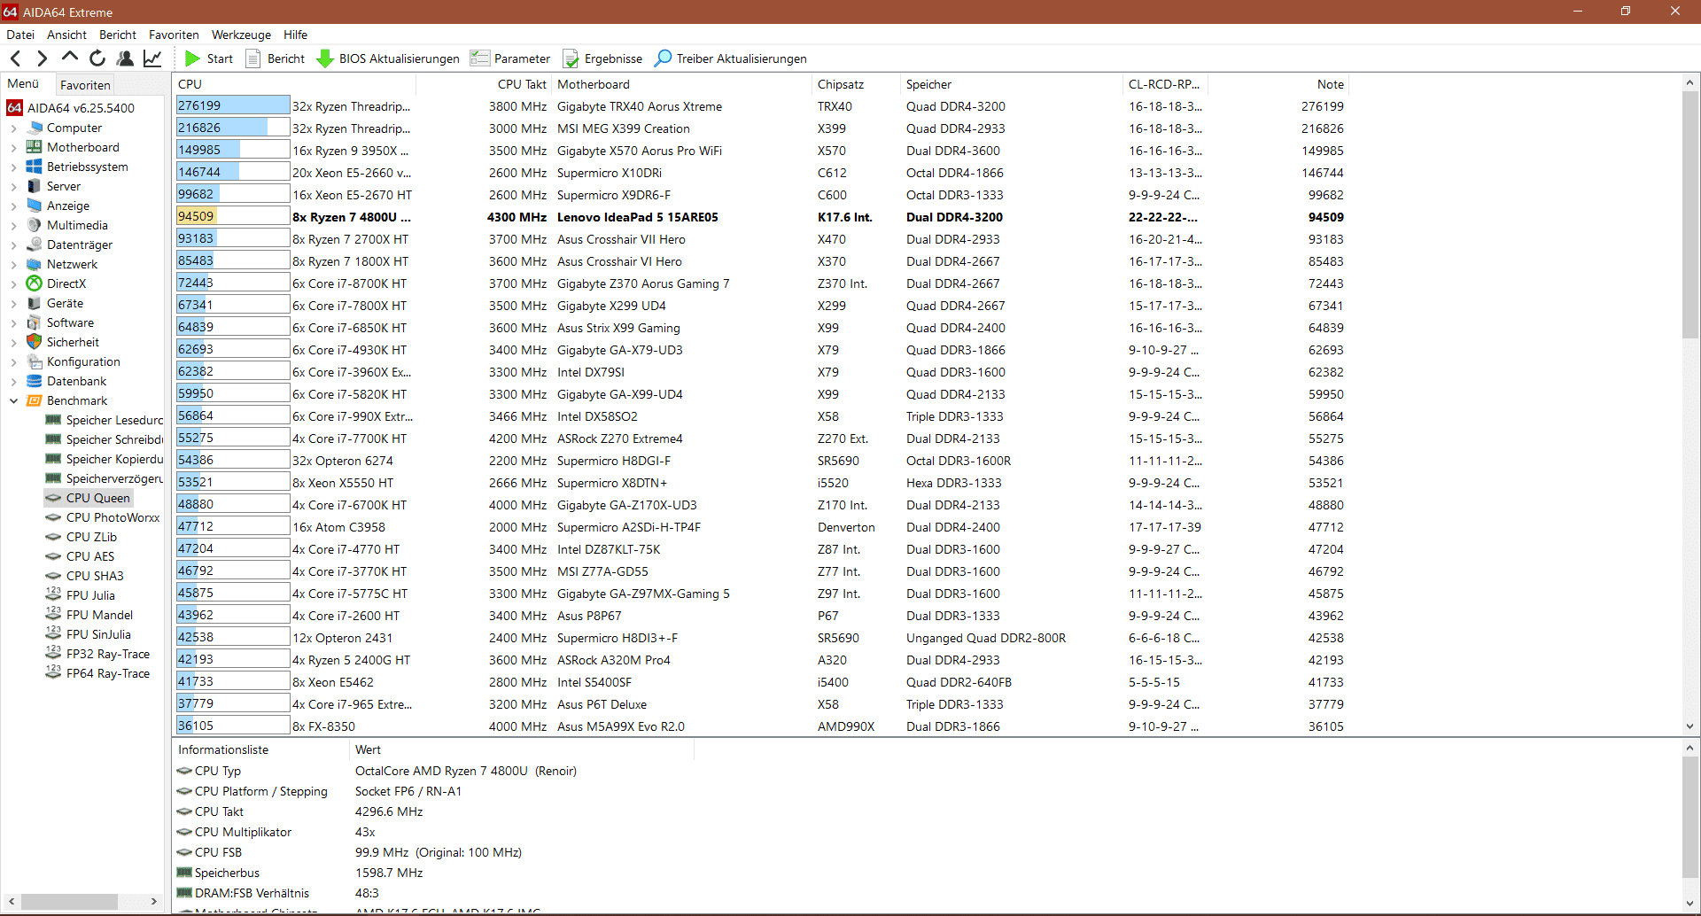The image size is (1701, 916).
Task: Expand the Server tree node
Action: 13,186
